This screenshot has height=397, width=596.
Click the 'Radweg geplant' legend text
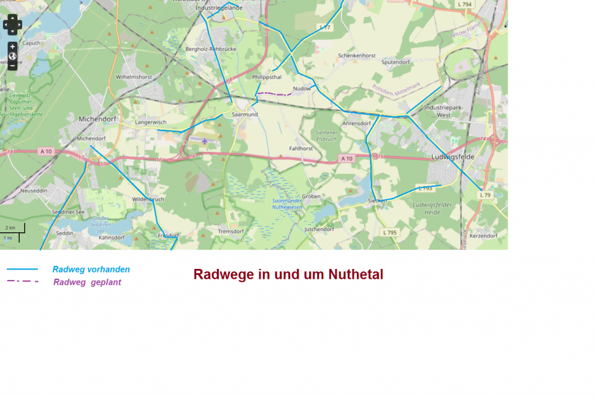tap(87, 282)
